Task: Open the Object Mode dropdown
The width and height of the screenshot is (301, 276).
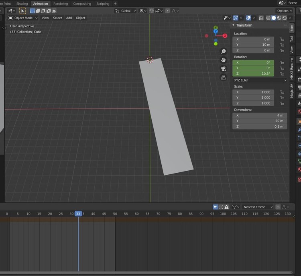Action: (x=23, y=18)
